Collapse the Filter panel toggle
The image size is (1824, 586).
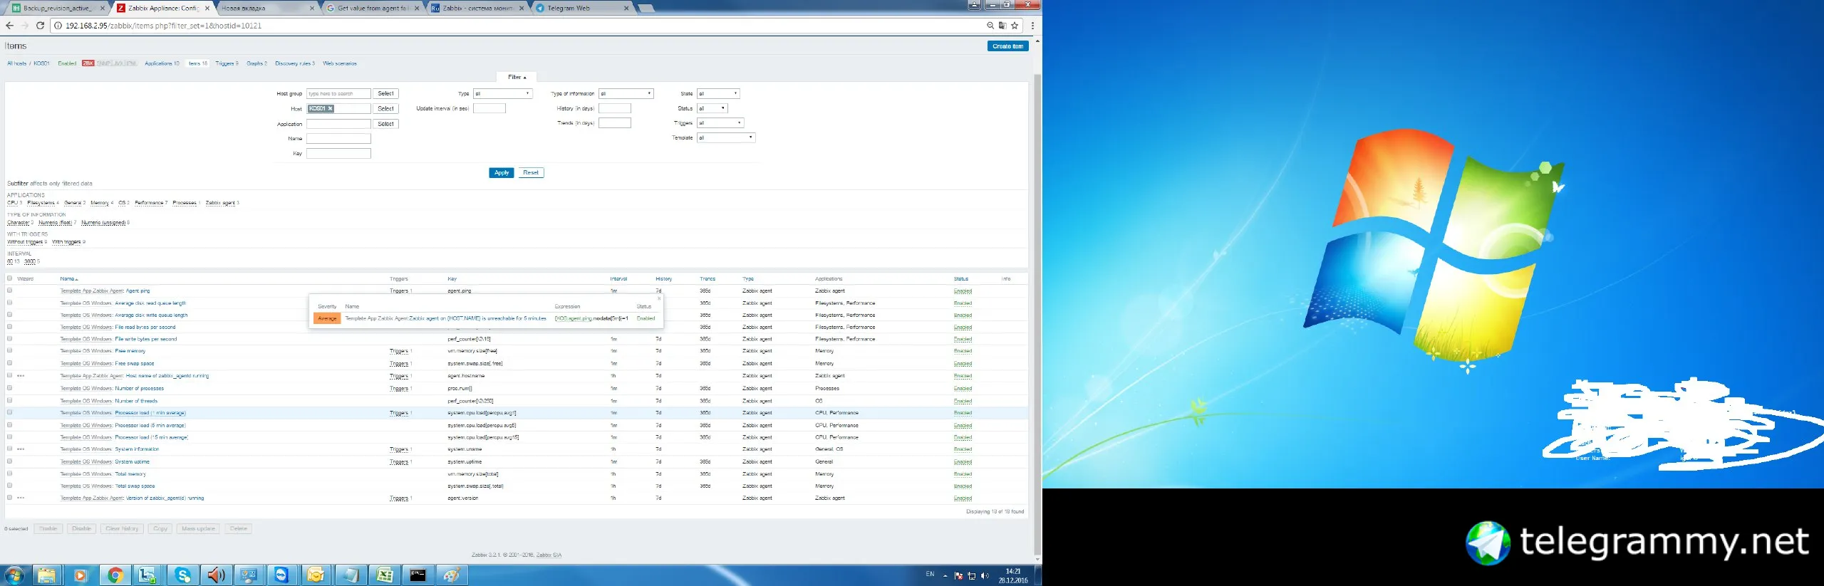click(517, 77)
